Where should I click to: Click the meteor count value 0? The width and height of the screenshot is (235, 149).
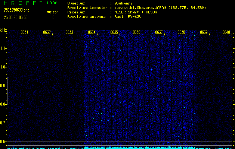[x=53, y=18]
